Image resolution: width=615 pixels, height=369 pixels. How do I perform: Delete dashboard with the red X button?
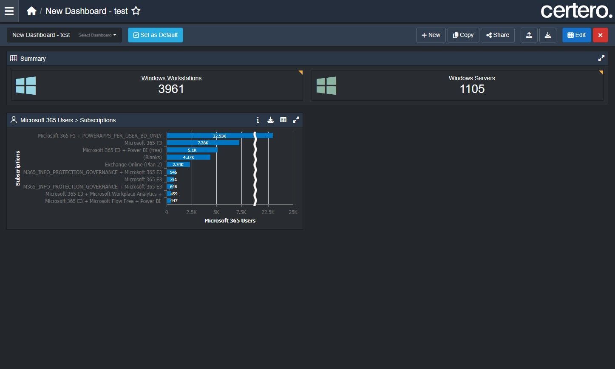(x=601, y=35)
